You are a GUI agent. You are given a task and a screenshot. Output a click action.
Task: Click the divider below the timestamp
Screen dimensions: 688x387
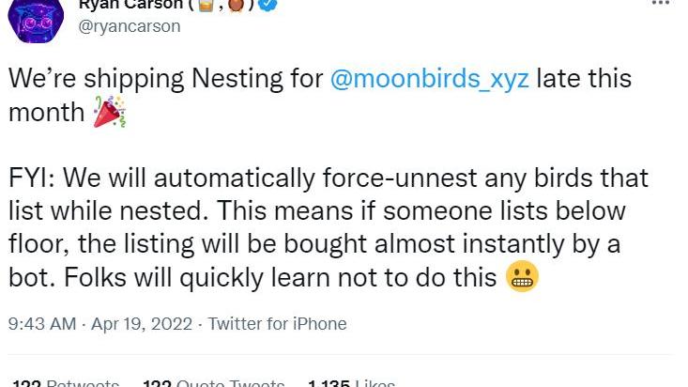click(344, 355)
